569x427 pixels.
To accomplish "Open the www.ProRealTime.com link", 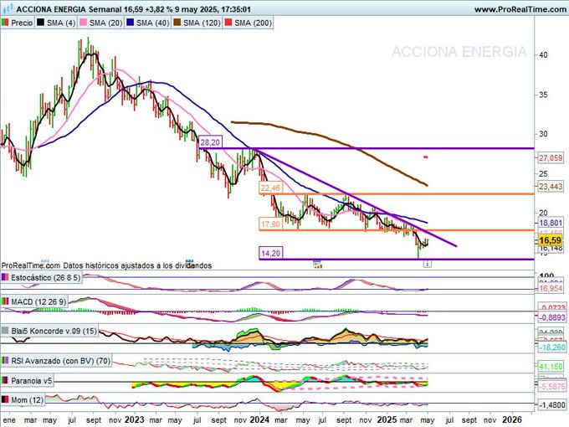I will (521, 9).
